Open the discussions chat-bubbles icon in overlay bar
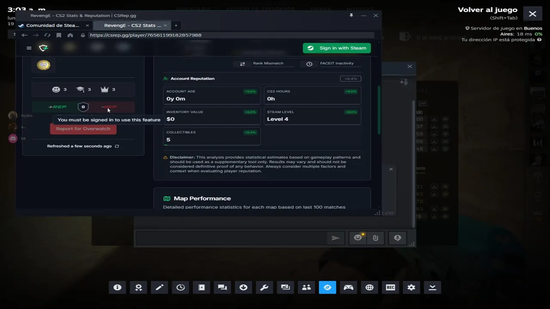 coord(223,288)
